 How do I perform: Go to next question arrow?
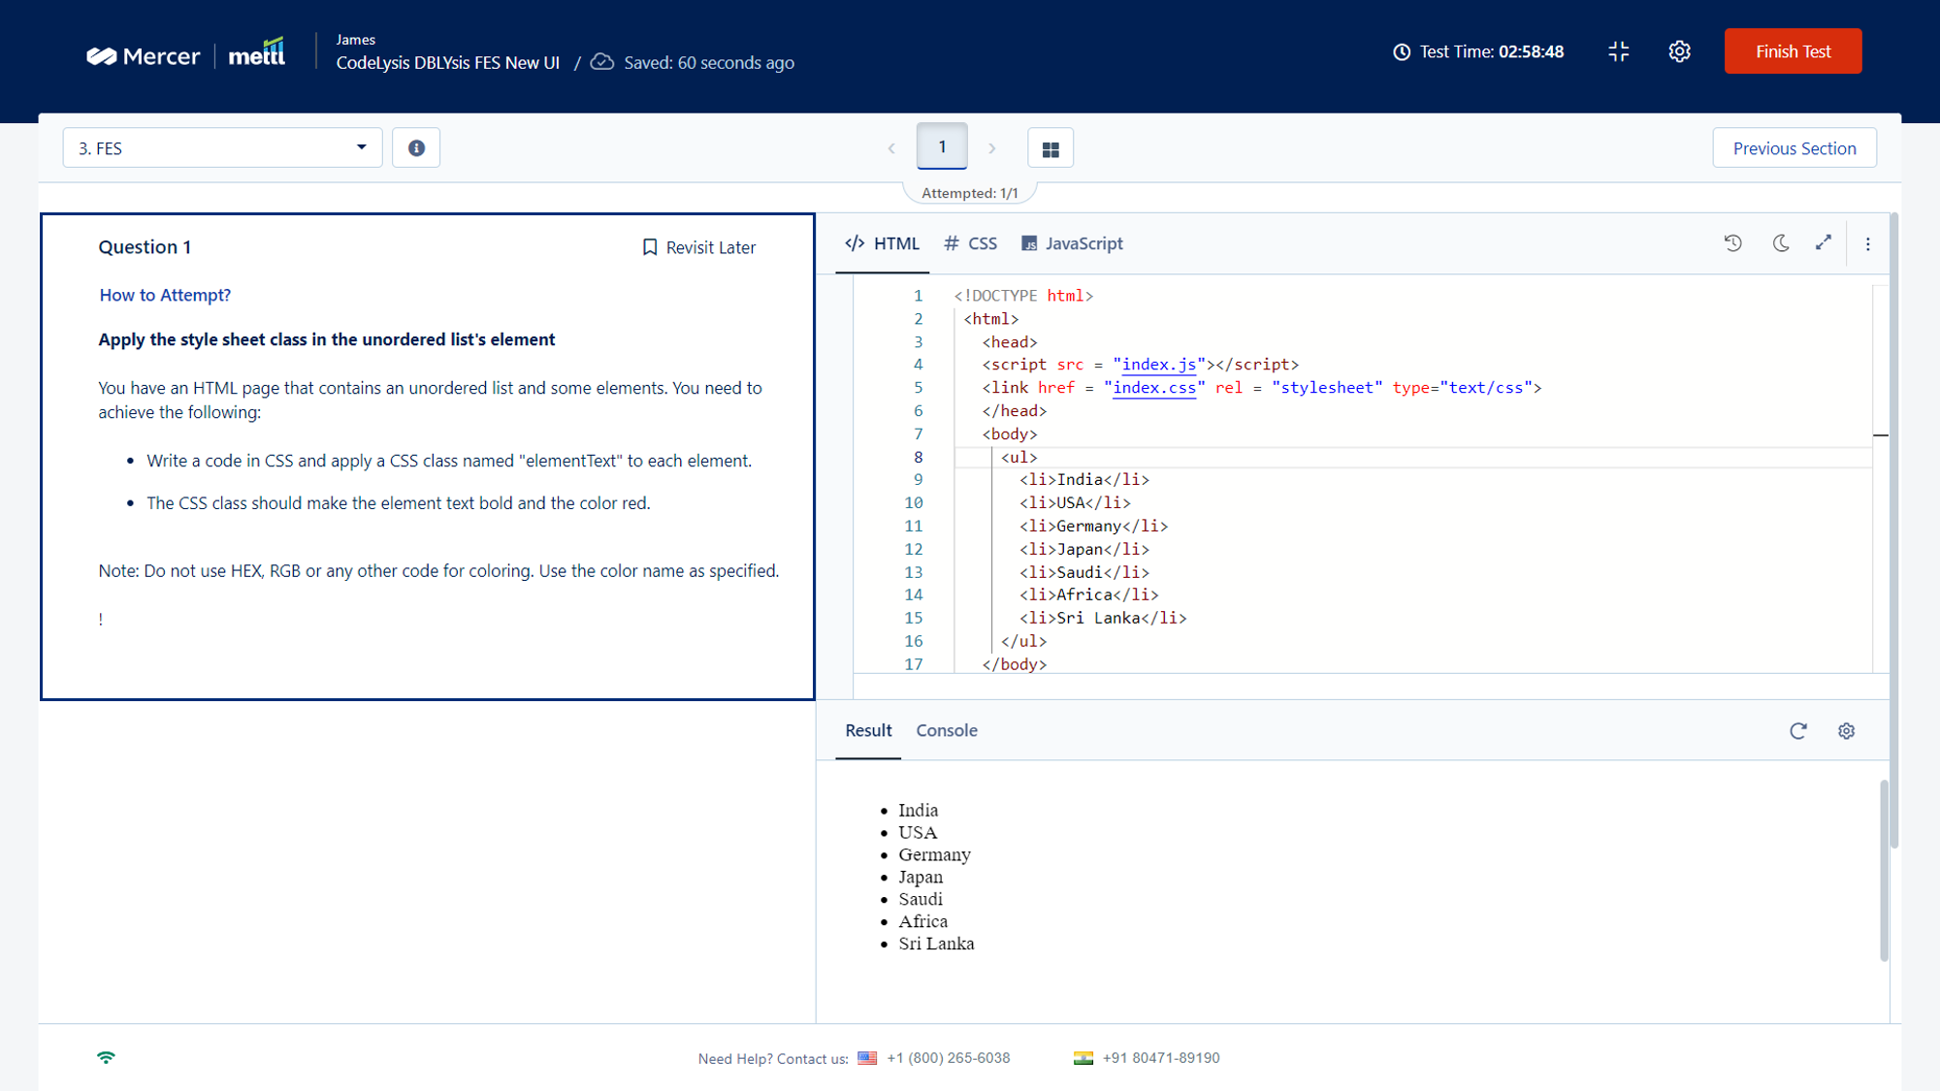coord(991,148)
